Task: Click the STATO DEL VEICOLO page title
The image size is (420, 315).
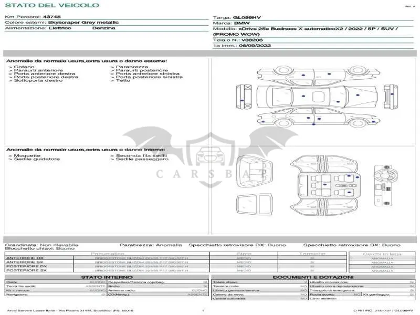Action: click(52, 5)
